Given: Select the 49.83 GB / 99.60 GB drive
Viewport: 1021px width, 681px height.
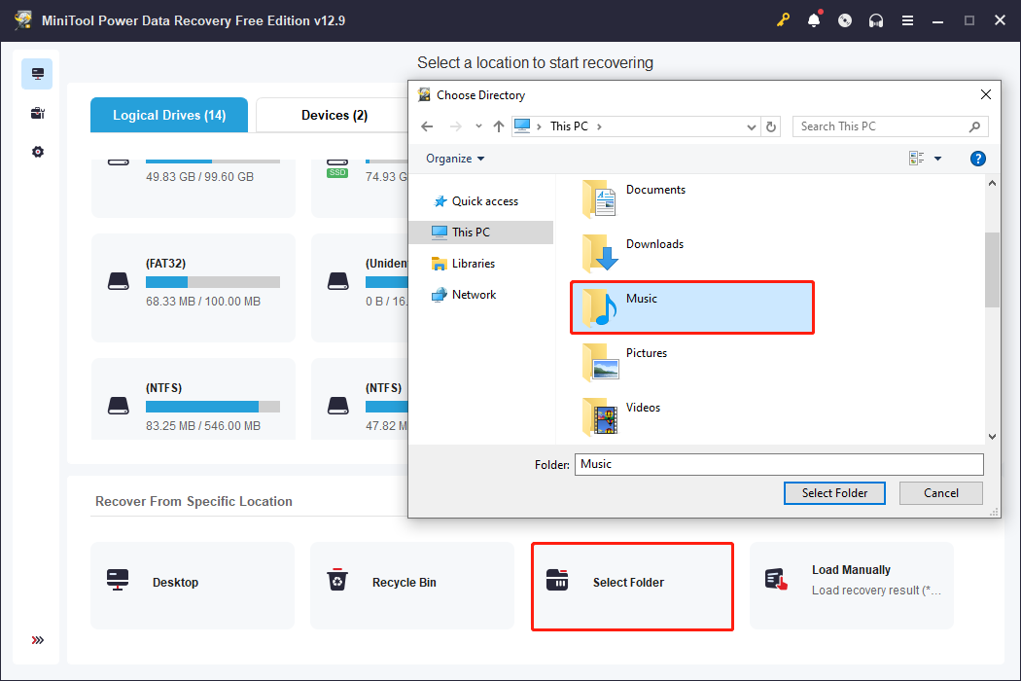Looking at the screenshot, I should click(194, 188).
